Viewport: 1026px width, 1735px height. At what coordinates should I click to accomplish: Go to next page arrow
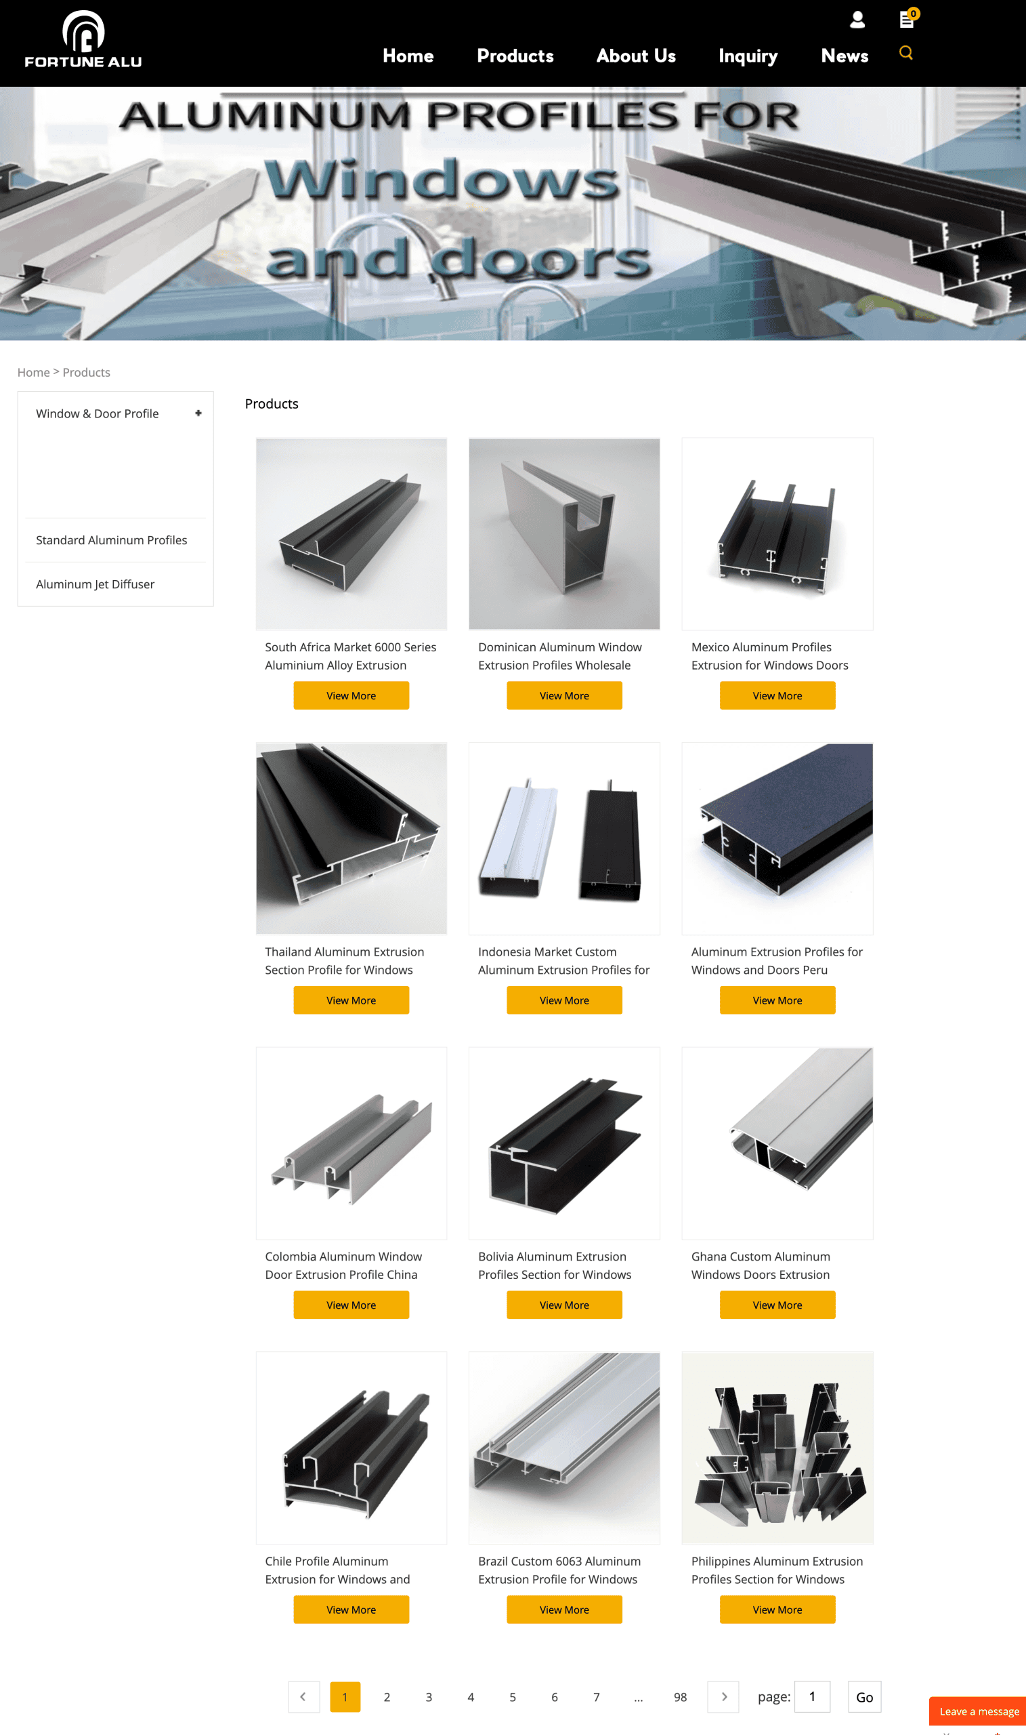click(723, 1696)
